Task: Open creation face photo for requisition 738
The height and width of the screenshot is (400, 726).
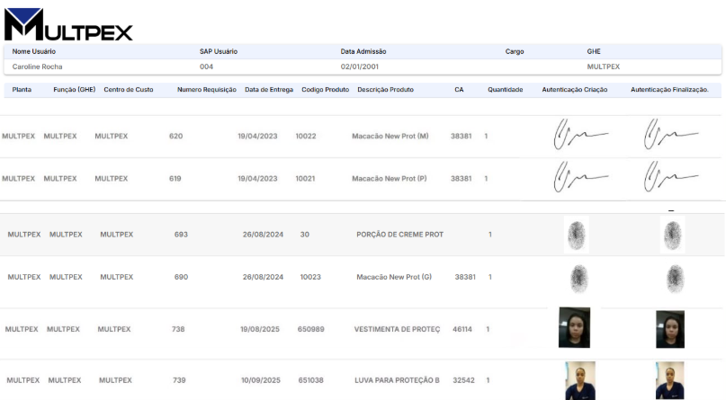Action: (x=575, y=327)
